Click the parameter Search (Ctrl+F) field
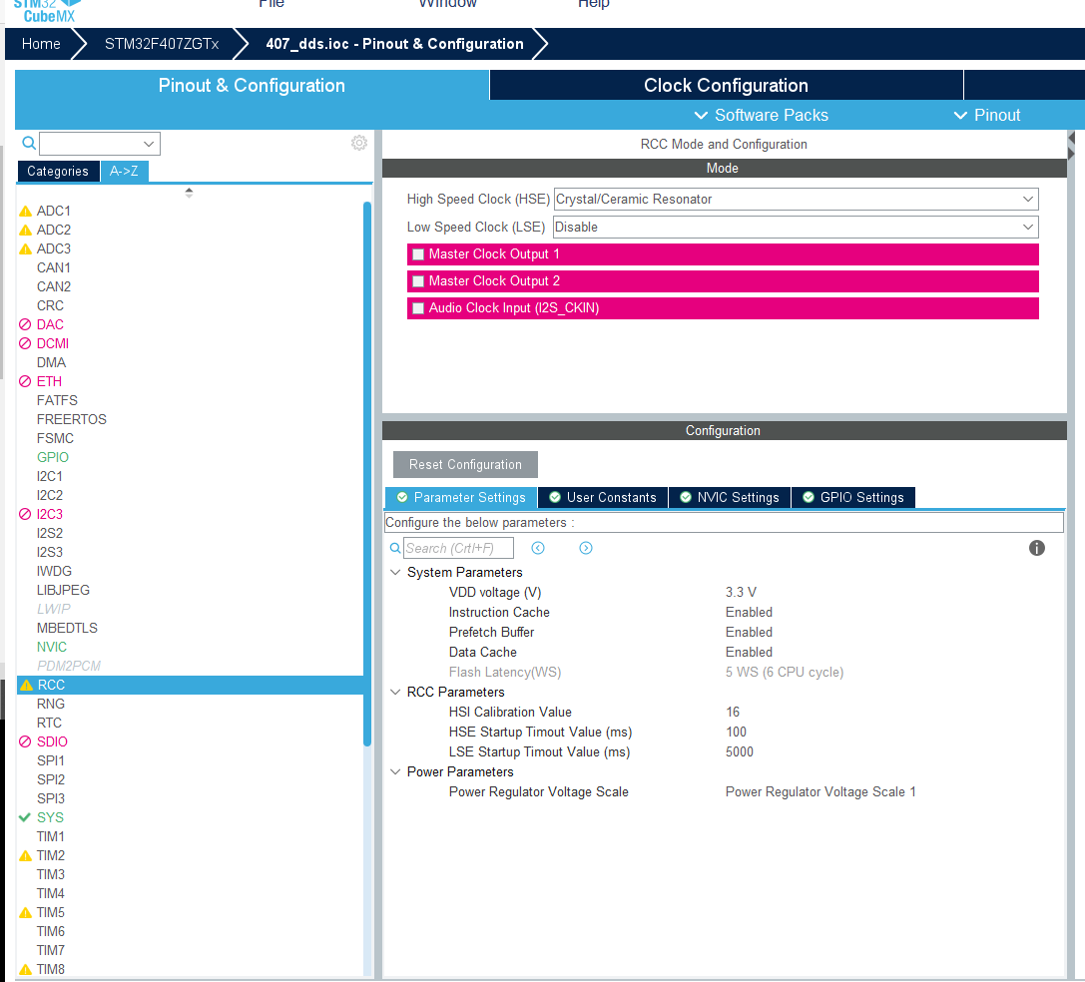The image size is (1085, 982). pyautogui.click(x=459, y=548)
